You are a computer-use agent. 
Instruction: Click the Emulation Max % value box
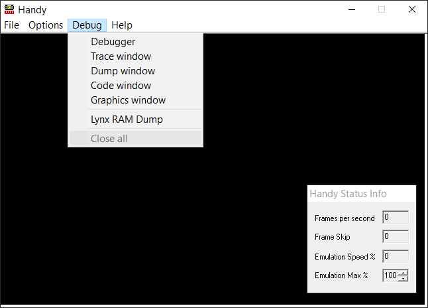(391, 275)
